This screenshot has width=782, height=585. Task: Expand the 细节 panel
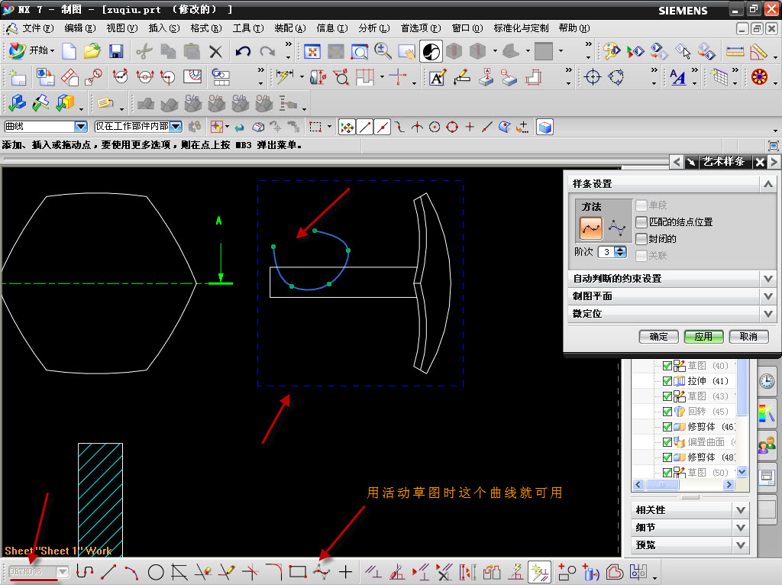[741, 528]
